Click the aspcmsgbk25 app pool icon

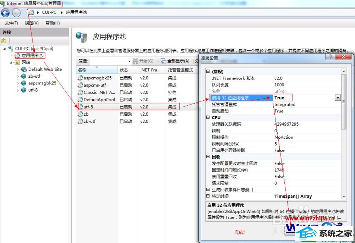pos(80,78)
